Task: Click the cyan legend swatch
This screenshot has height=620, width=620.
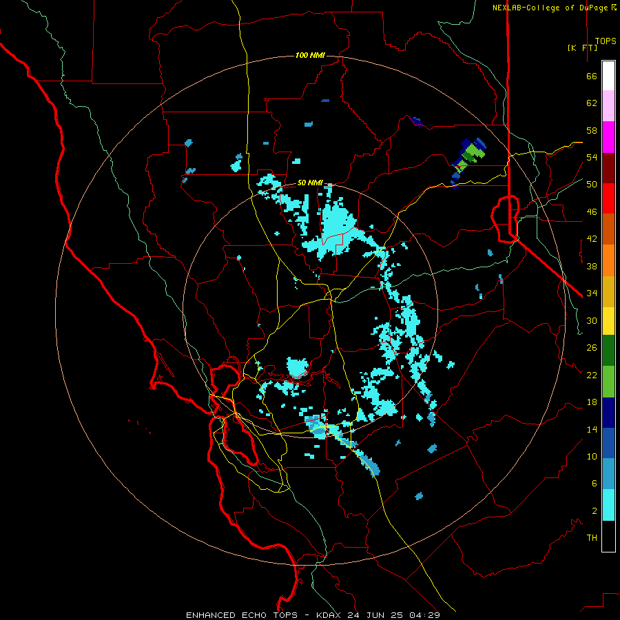Action: tap(608, 505)
